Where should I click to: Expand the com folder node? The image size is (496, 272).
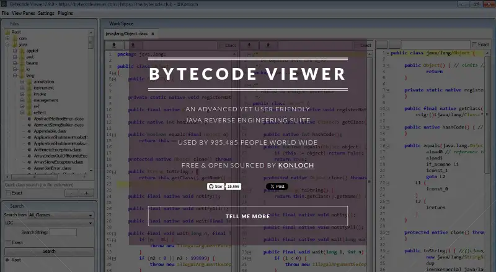tap(7, 38)
